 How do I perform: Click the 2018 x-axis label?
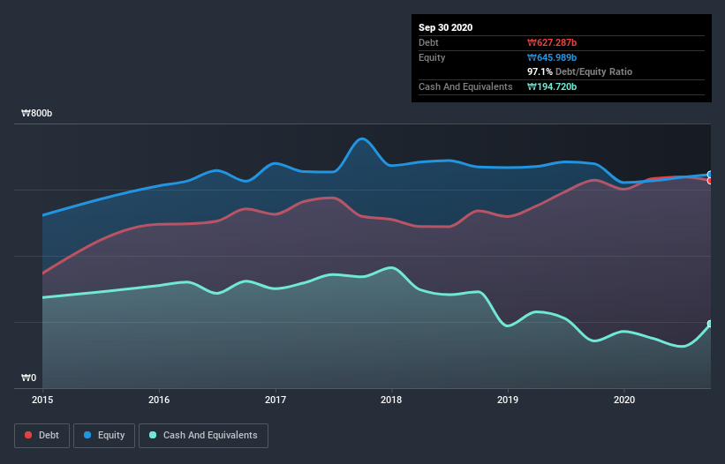tap(391, 400)
